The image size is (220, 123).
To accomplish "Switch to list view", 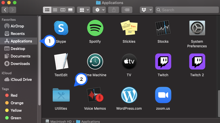I will point(55,10).
